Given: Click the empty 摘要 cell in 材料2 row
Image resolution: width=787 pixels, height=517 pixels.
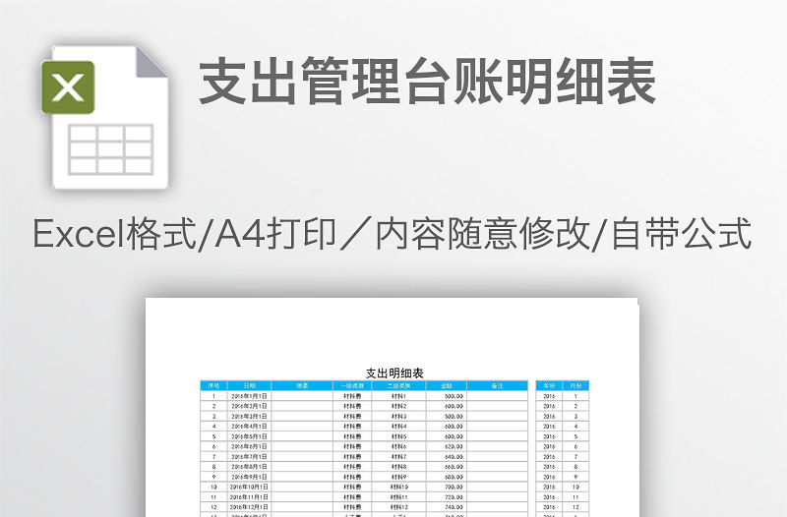Looking at the screenshot, I should (x=302, y=406).
